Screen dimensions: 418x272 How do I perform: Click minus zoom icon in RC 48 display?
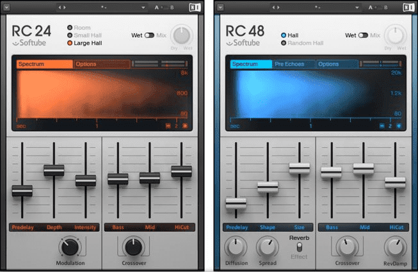tap(382, 126)
